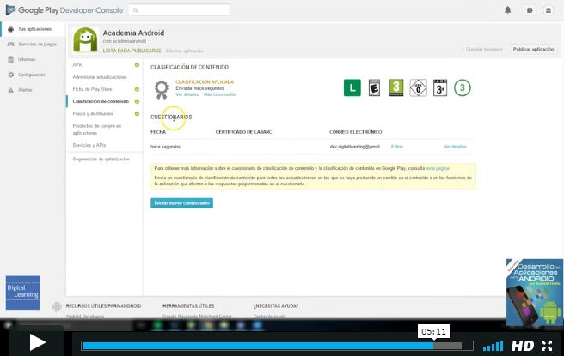
Task: Click Editar link beside email address
Action: tap(396, 147)
